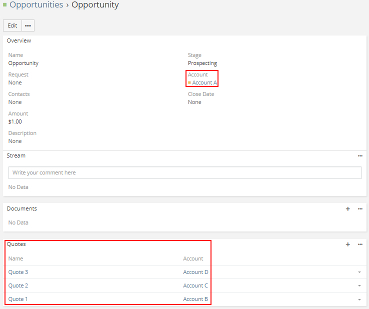Open the Account A link
The width and height of the screenshot is (369, 309).
coord(204,82)
